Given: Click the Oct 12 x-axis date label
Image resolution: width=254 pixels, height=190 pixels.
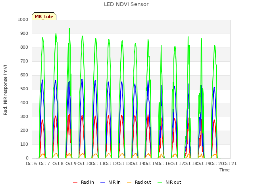Looking at the screenshot, I should click(x=111, y=163).
